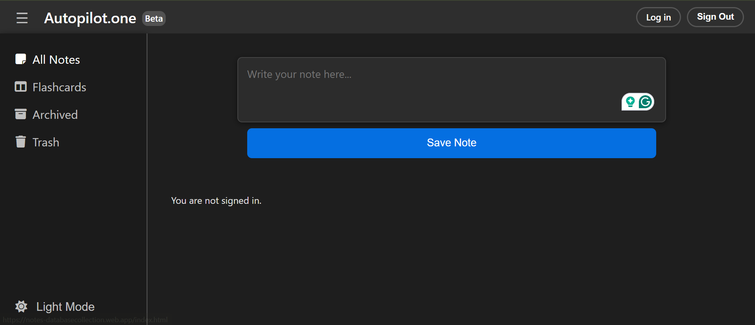Click the archive box icon in sidebar
The height and width of the screenshot is (325, 755).
click(x=20, y=114)
